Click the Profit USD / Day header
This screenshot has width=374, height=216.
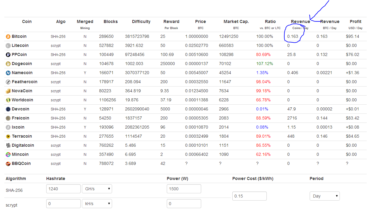click(356, 24)
